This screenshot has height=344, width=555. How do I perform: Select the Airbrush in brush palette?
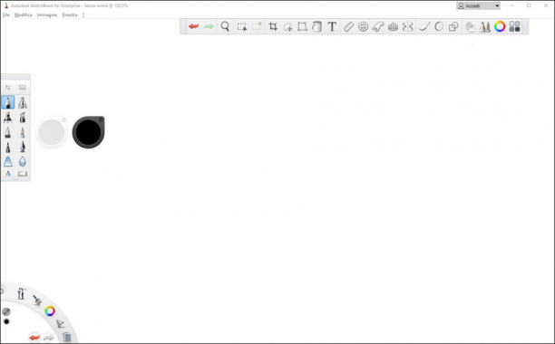(23, 102)
